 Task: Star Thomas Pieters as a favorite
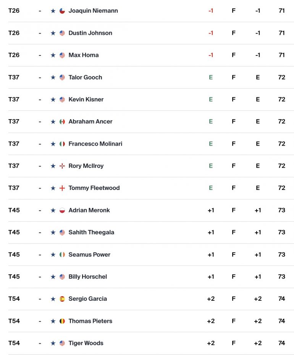[x=53, y=321]
